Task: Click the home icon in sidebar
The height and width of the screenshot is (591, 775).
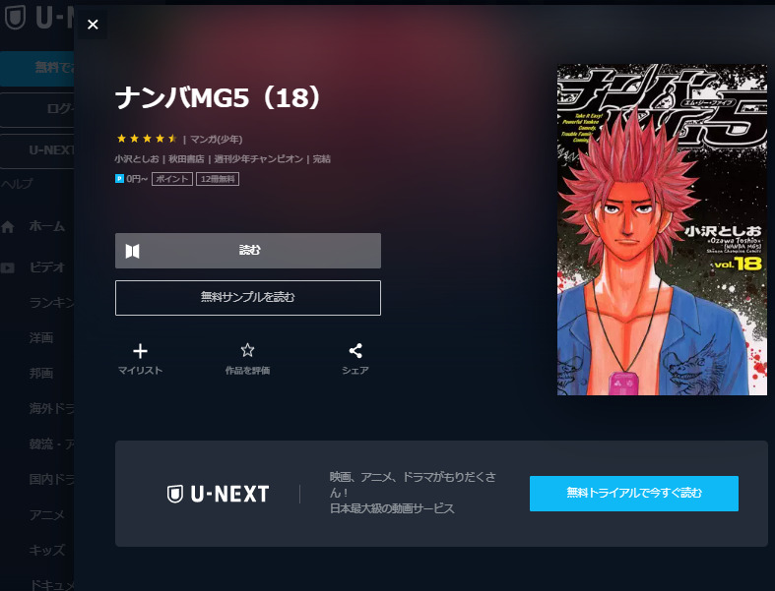Action: 8,226
